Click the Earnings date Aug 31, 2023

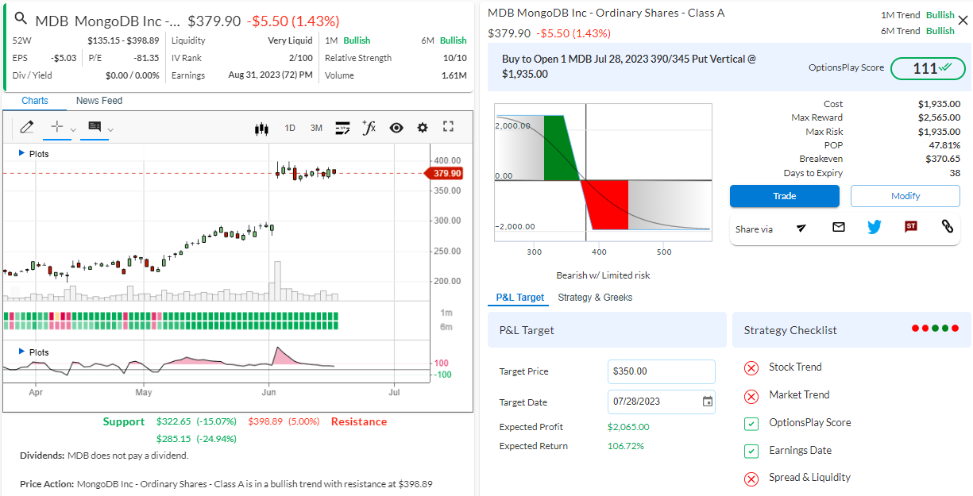(270, 75)
